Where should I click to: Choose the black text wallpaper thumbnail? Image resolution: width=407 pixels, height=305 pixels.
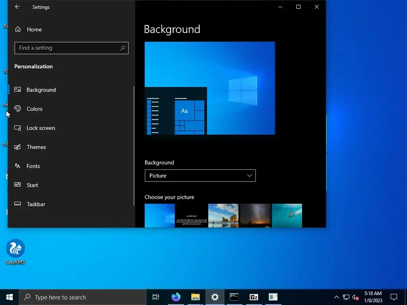[x=191, y=216]
